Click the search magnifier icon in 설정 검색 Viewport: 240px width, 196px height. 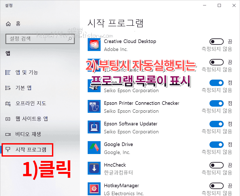click(70, 39)
